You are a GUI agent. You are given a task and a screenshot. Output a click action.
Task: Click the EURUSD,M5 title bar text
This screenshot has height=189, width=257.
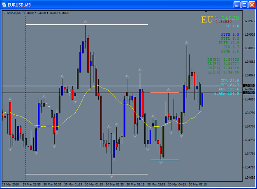tap(19, 5)
